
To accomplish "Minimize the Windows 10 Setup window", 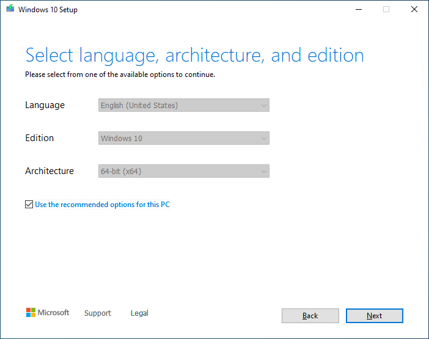I will [358, 10].
